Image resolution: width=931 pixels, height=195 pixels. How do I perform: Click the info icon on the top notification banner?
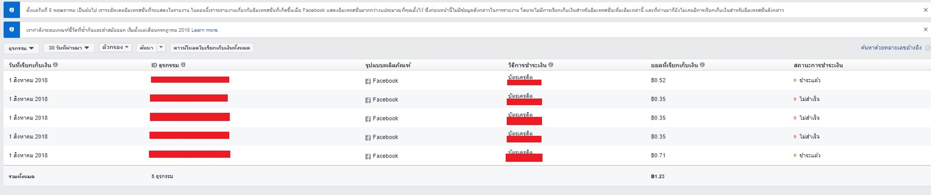point(12,10)
